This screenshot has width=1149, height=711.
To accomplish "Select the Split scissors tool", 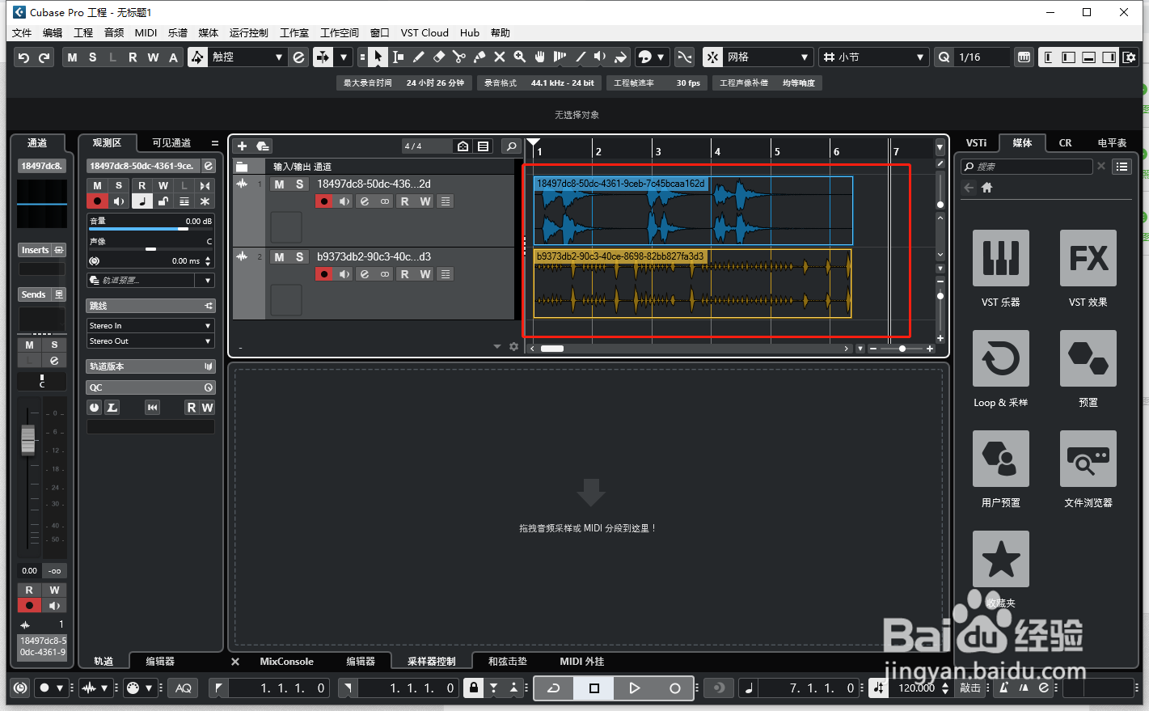I will (458, 57).
